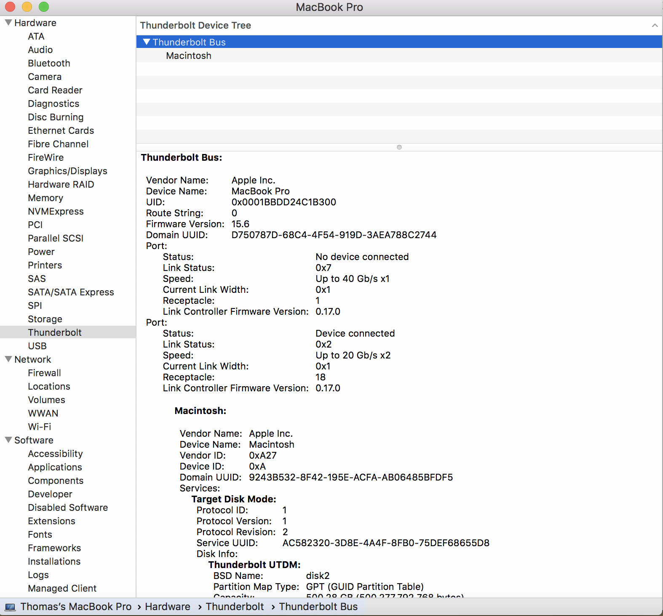Image resolution: width=663 pixels, height=616 pixels.
Task: Show Storage information
Action: pos(45,319)
